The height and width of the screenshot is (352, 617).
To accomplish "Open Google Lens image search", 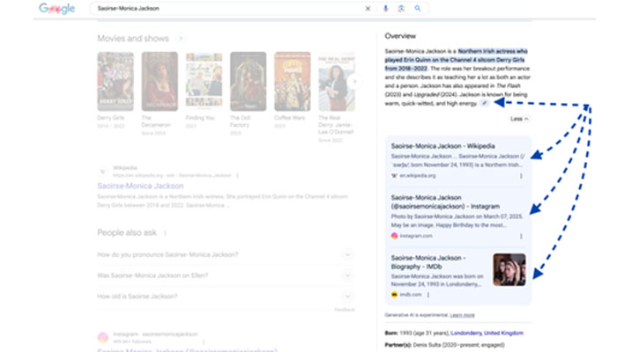I will point(401,9).
